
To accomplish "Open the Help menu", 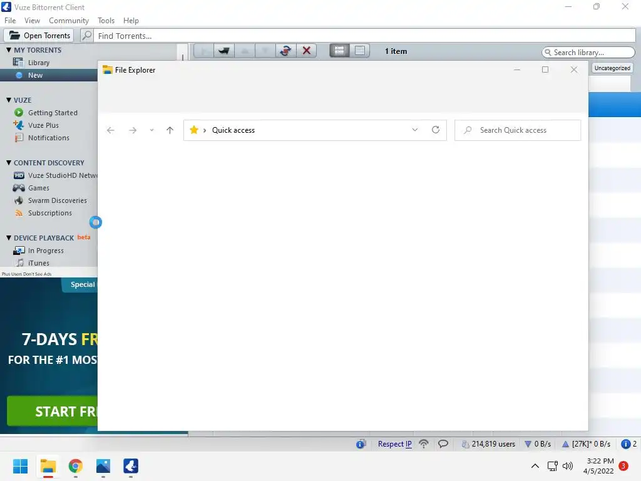I will coord(131,21).
